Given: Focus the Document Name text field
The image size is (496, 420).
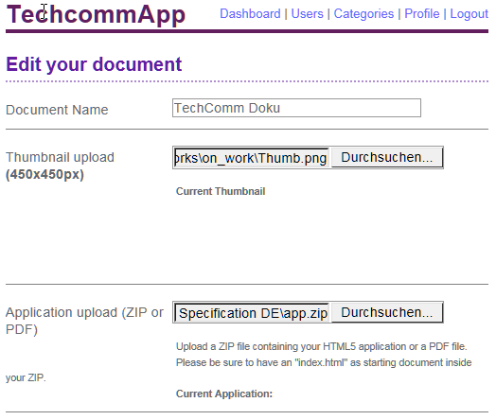Looking at the screenshot, I should 296,108.
